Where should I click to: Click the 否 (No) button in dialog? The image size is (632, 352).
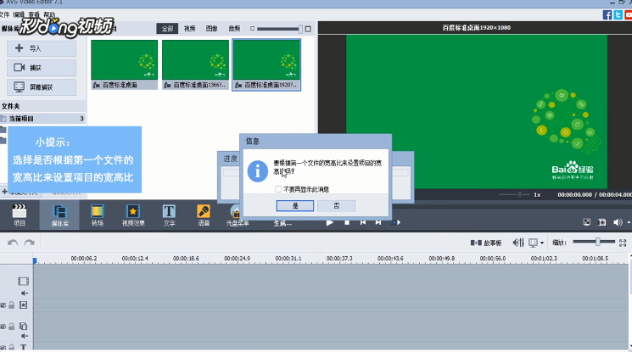[x=336, y=205]
